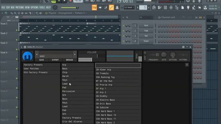221x124 pixels.
Task: Toggle the link (chain) toolbar icon
Action: [x=111, y=8]
